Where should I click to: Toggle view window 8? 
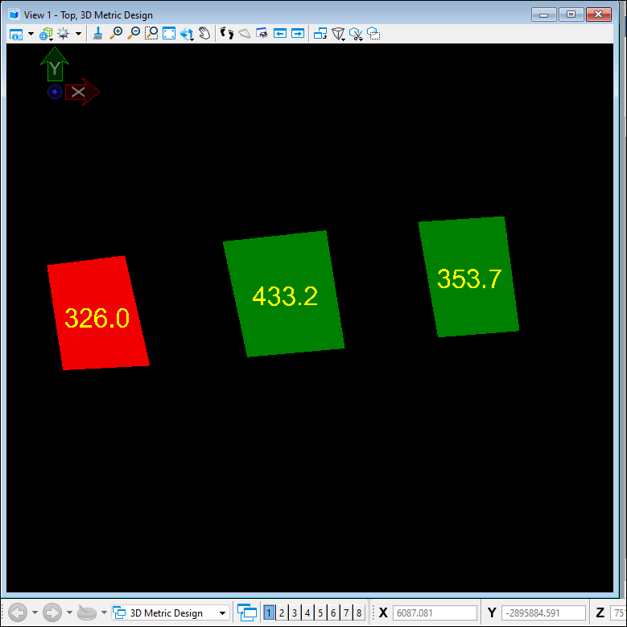(359, 613)
